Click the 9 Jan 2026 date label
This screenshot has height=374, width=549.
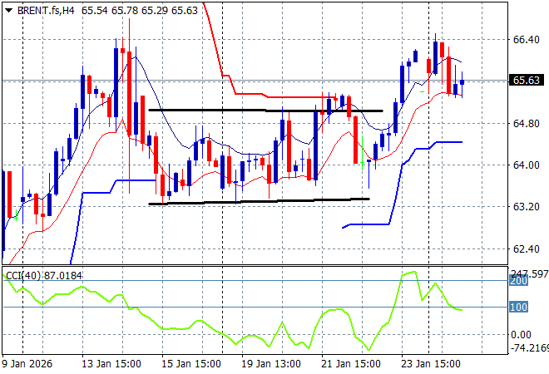tap(29, 362)
